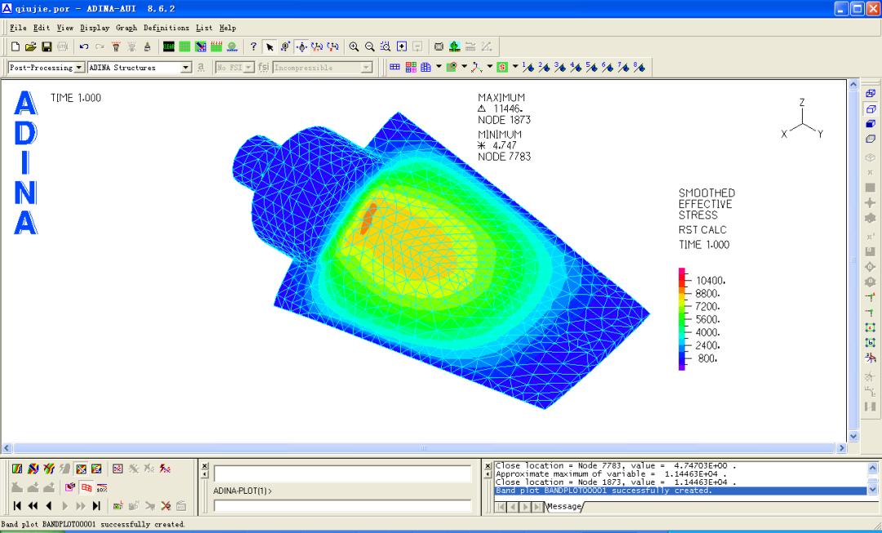
Task: Save the model with the floppy disk icon
Action: point(47,47)
